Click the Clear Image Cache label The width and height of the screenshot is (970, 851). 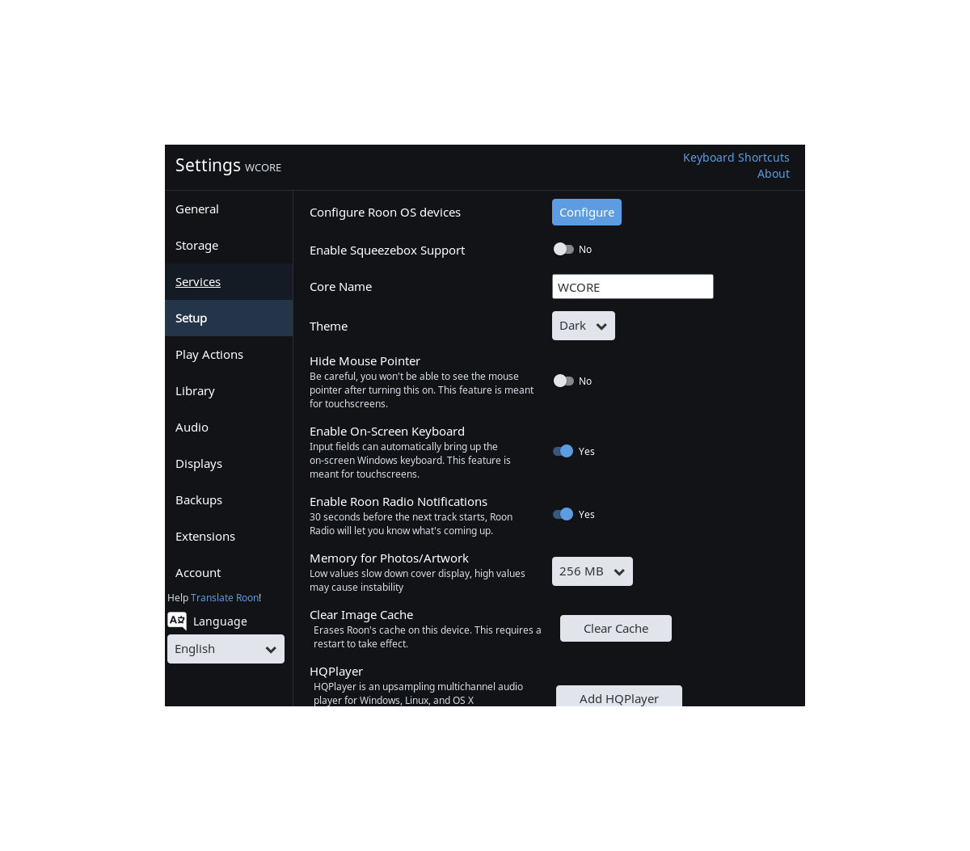361,615
